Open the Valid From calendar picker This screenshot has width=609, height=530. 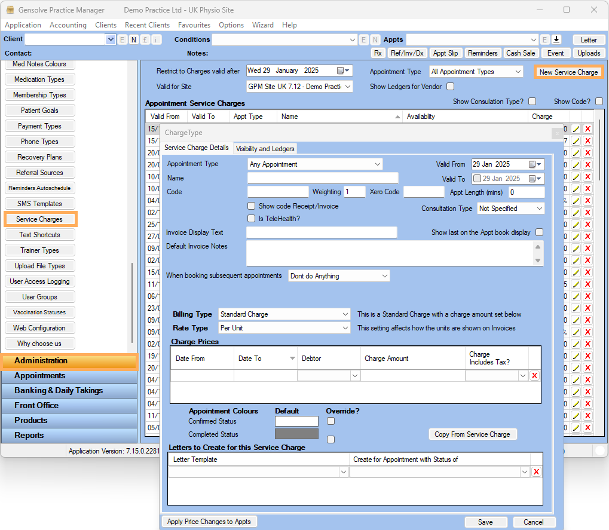tap(533, 164)
